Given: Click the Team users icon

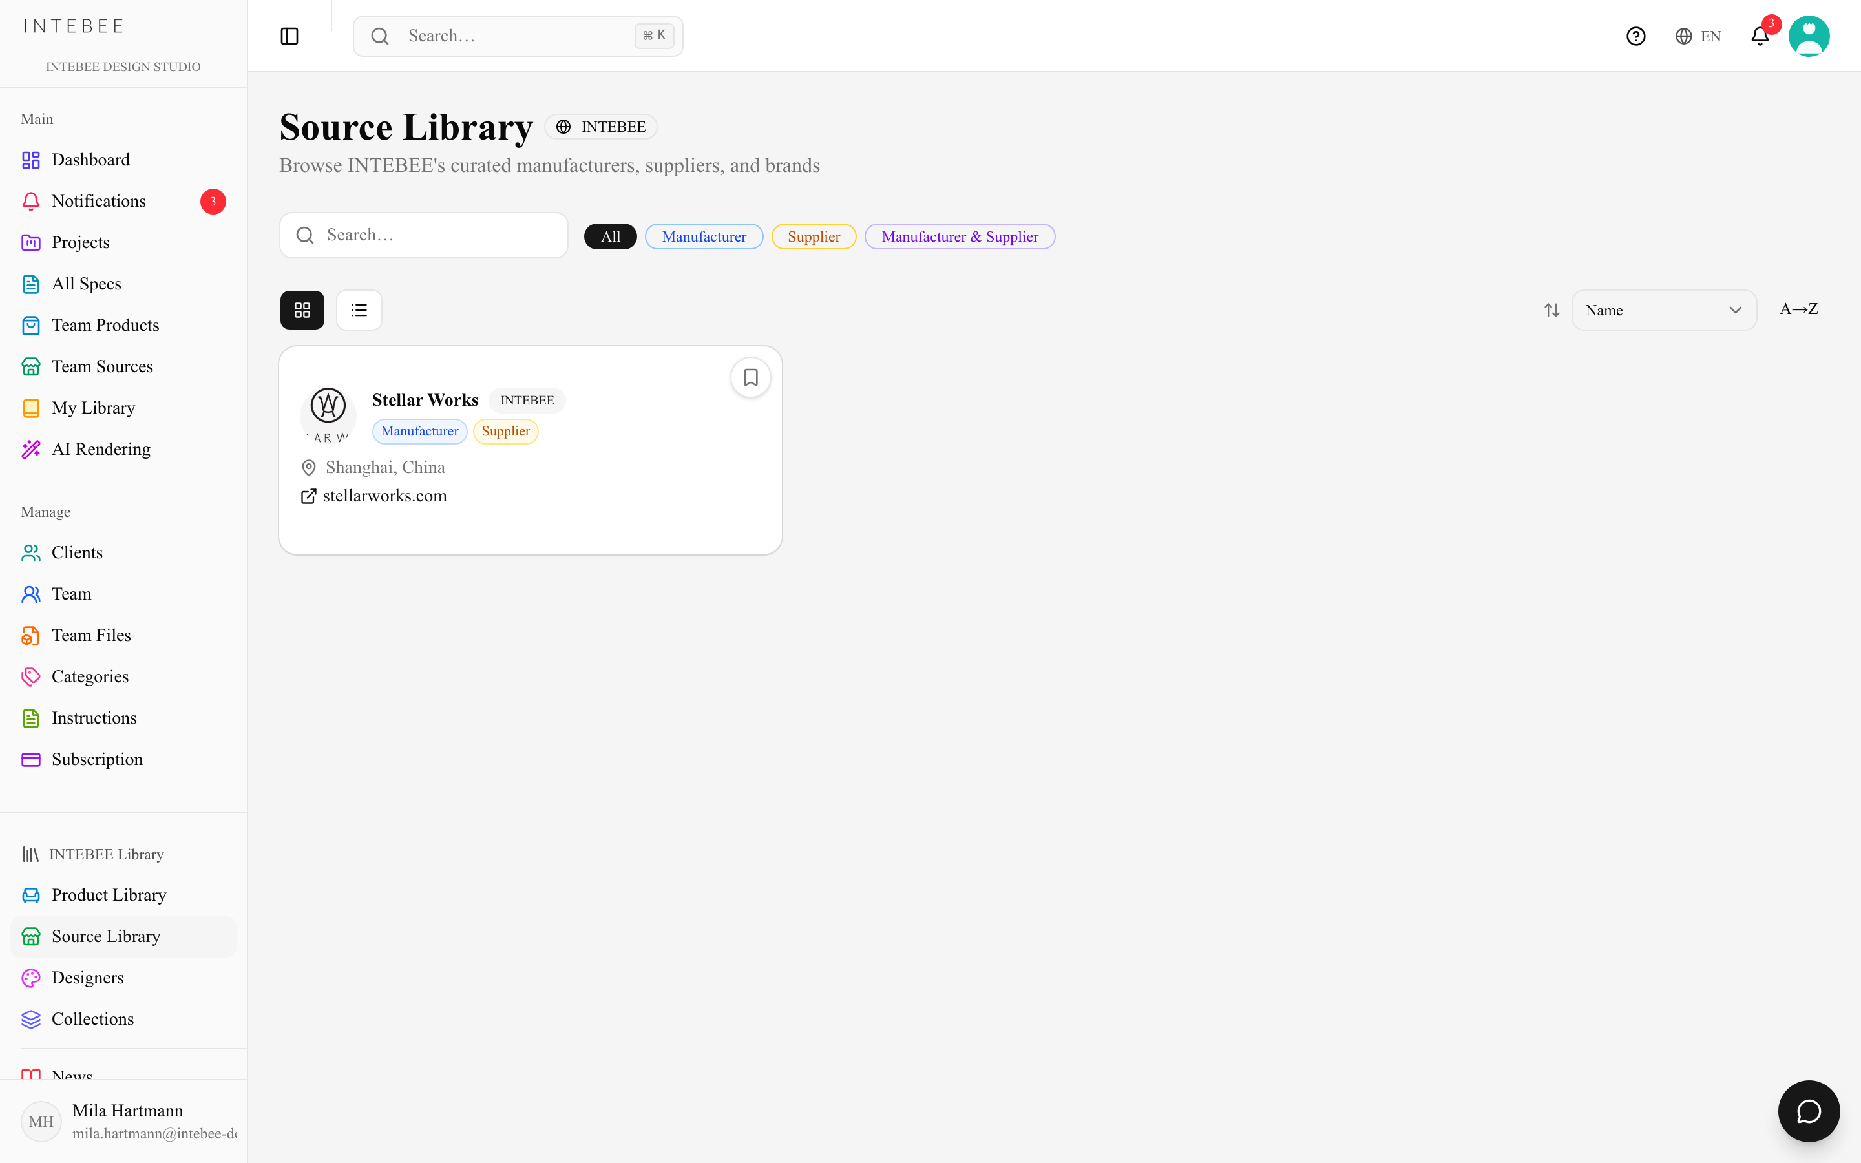Looking at the screenshot, I should pyautogui.click(x=31, y=594).
